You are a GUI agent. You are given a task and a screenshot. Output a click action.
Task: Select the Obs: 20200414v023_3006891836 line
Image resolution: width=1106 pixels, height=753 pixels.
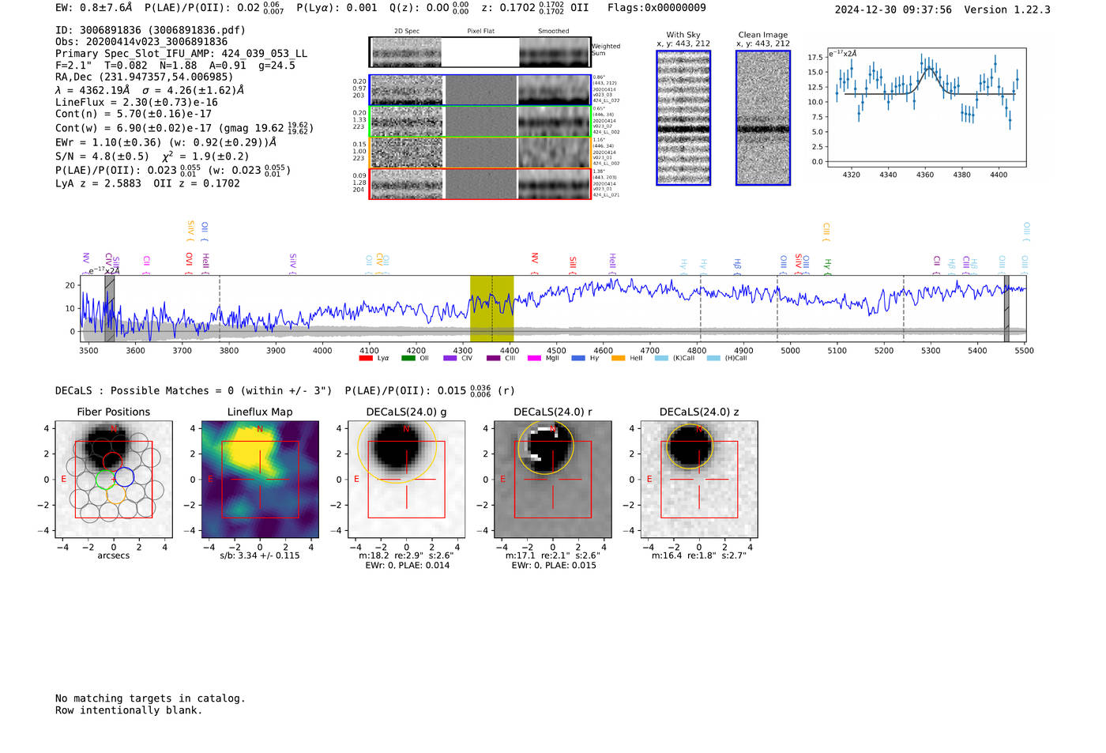141,42
